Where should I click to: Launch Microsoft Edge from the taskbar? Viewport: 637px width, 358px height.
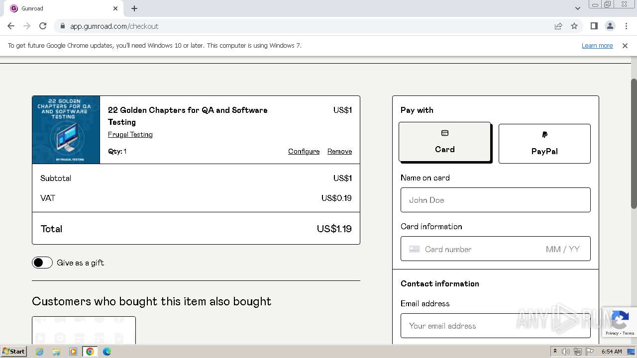click(106, 352)
